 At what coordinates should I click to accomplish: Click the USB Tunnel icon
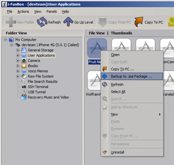point(24,92)
